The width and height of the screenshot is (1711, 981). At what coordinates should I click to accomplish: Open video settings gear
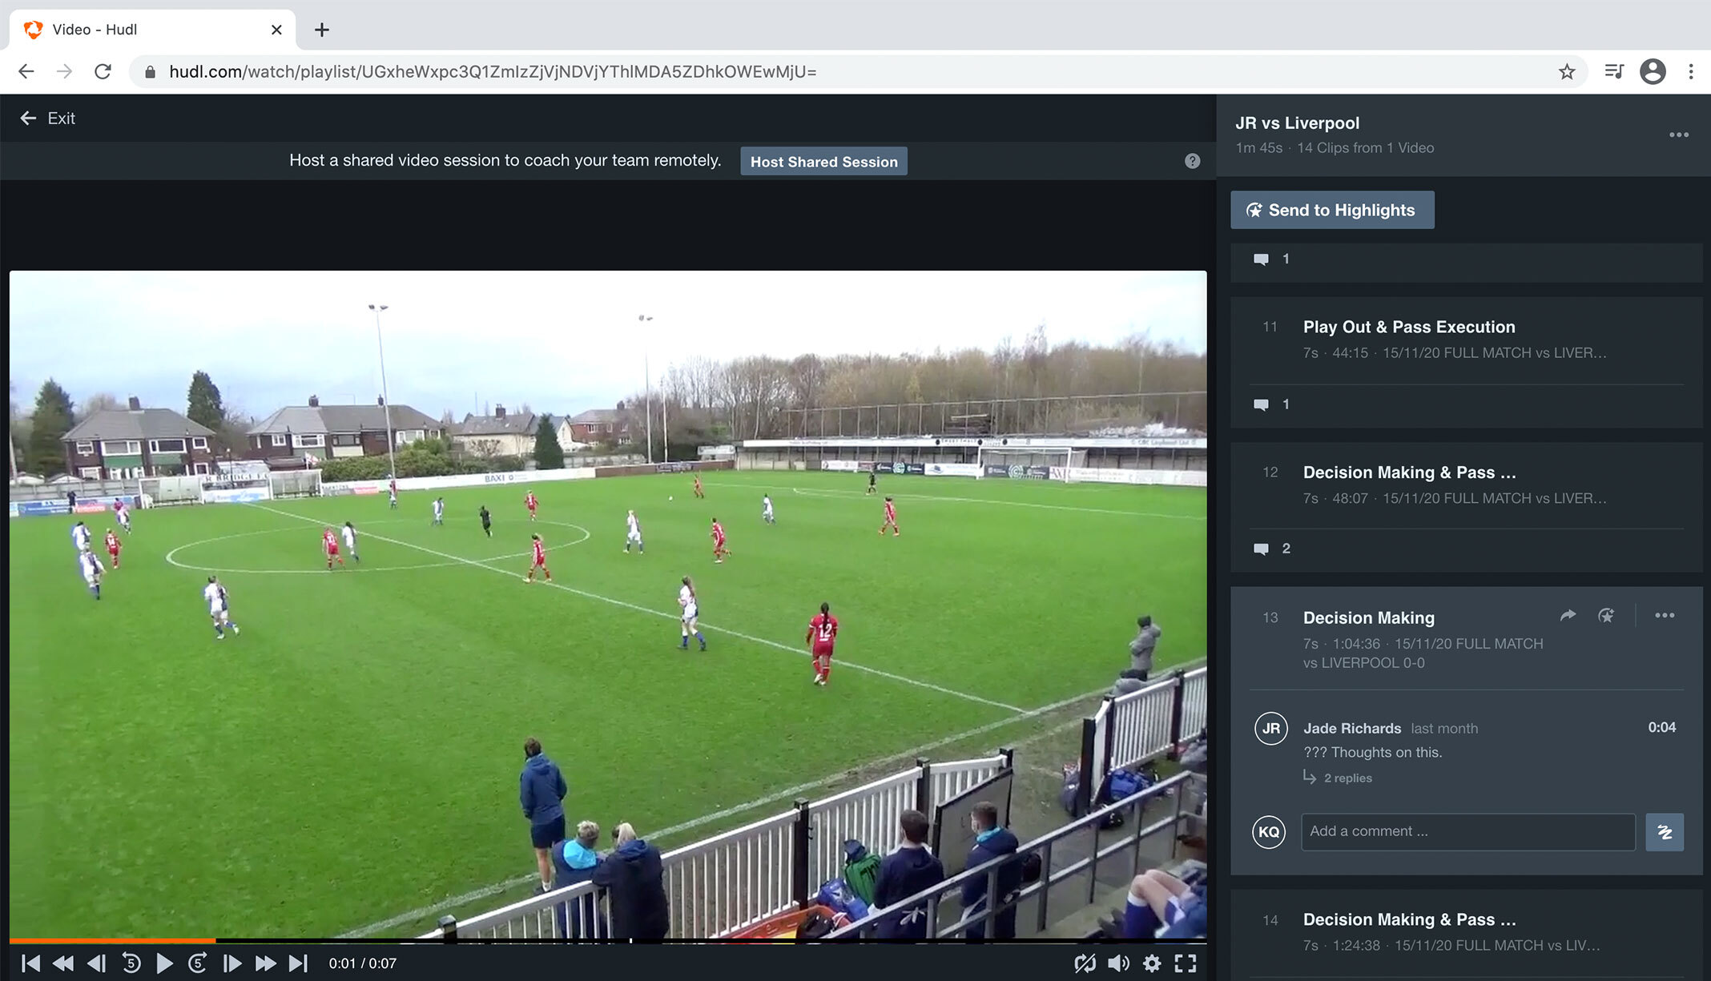coord(1152,963)
